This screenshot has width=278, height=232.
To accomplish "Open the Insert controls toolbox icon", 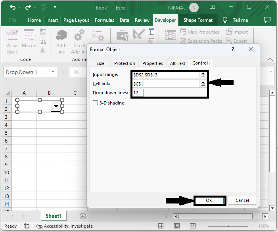I will tap(122, 35).
